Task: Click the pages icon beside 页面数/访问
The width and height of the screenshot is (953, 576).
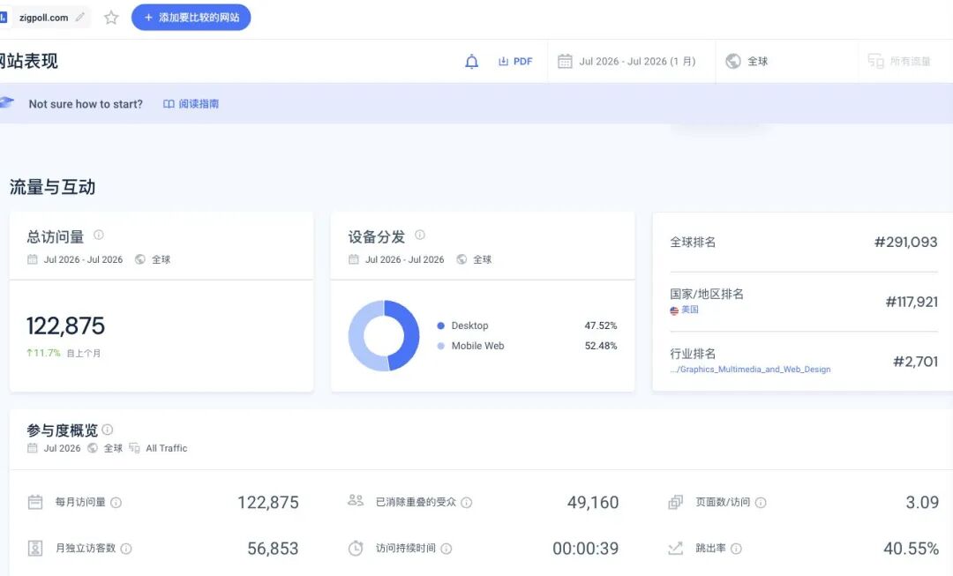Action: pyautogui.click(x=675, y=502)
